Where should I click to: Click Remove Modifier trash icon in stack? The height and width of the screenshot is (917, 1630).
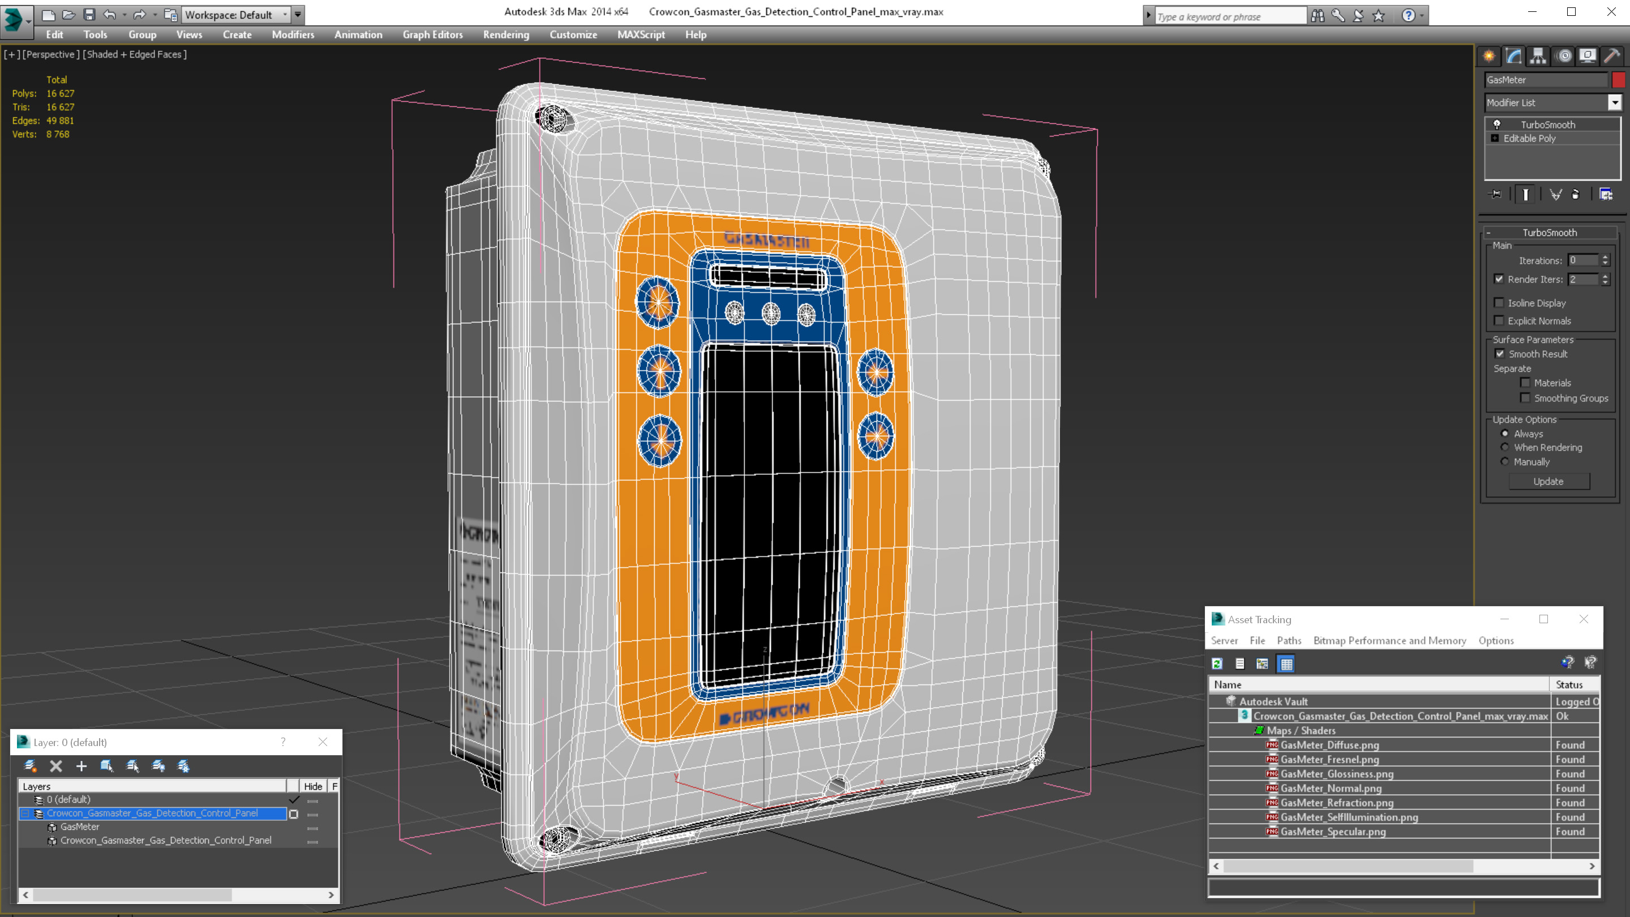(x=1576, y=194)
